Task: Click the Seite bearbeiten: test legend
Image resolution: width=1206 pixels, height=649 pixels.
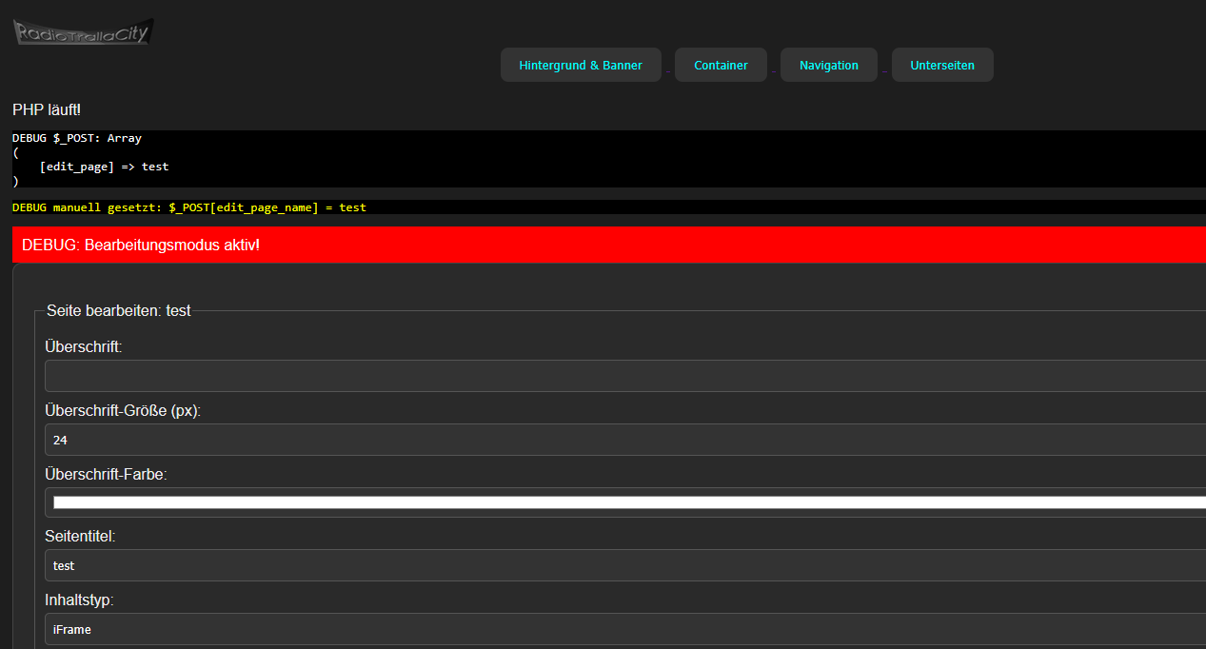Action: coord(118,310)
